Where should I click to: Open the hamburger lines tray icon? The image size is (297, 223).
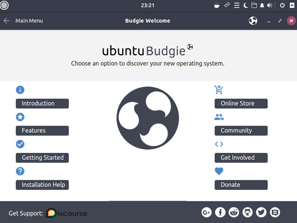(237, 5)
